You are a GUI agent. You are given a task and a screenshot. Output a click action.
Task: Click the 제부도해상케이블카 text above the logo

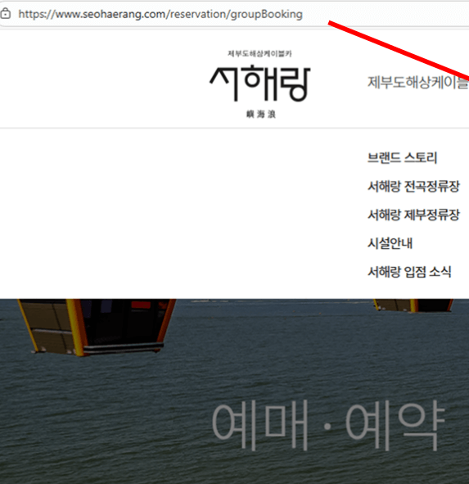tap(259, 54)
